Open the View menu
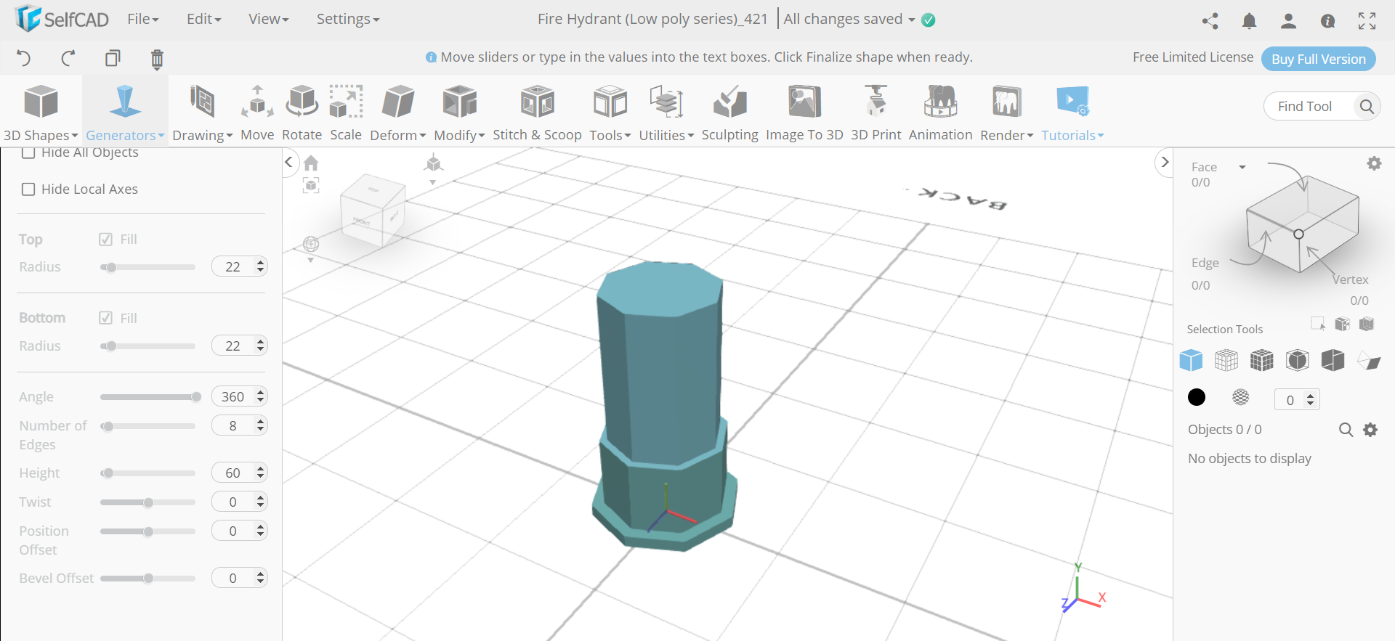This screenshot has height=641, width=1395. click(269, 20)
